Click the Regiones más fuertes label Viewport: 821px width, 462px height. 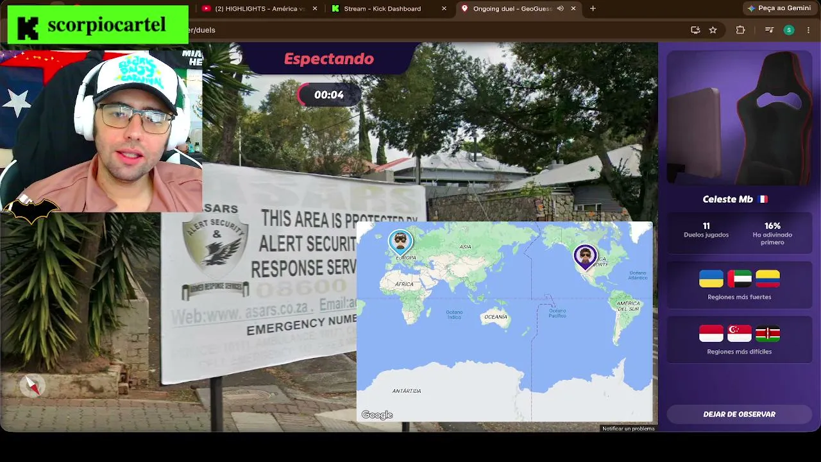pyautogui.click(x=740, y=297)
